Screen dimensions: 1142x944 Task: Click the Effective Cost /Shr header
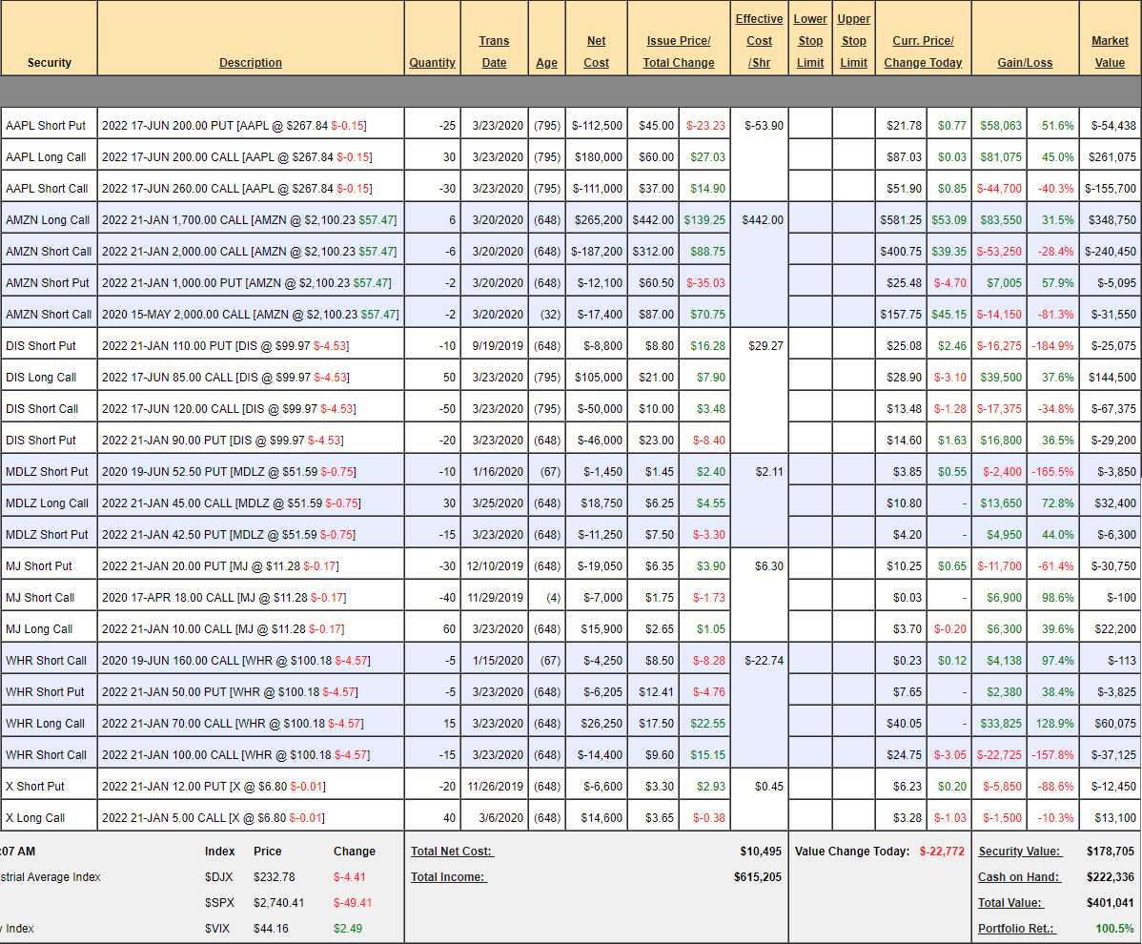click(x=759, y=41)
